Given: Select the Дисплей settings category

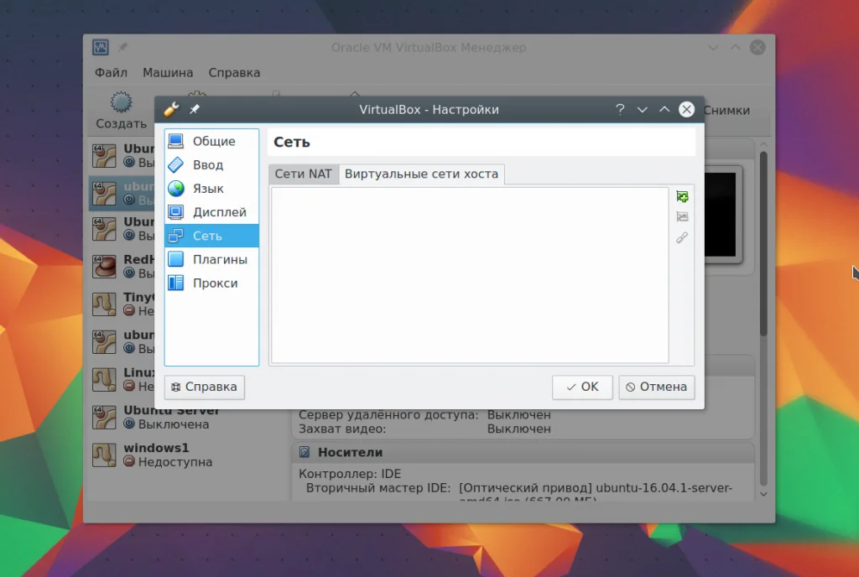Looking at the screenshot, I should pos(211,212).
